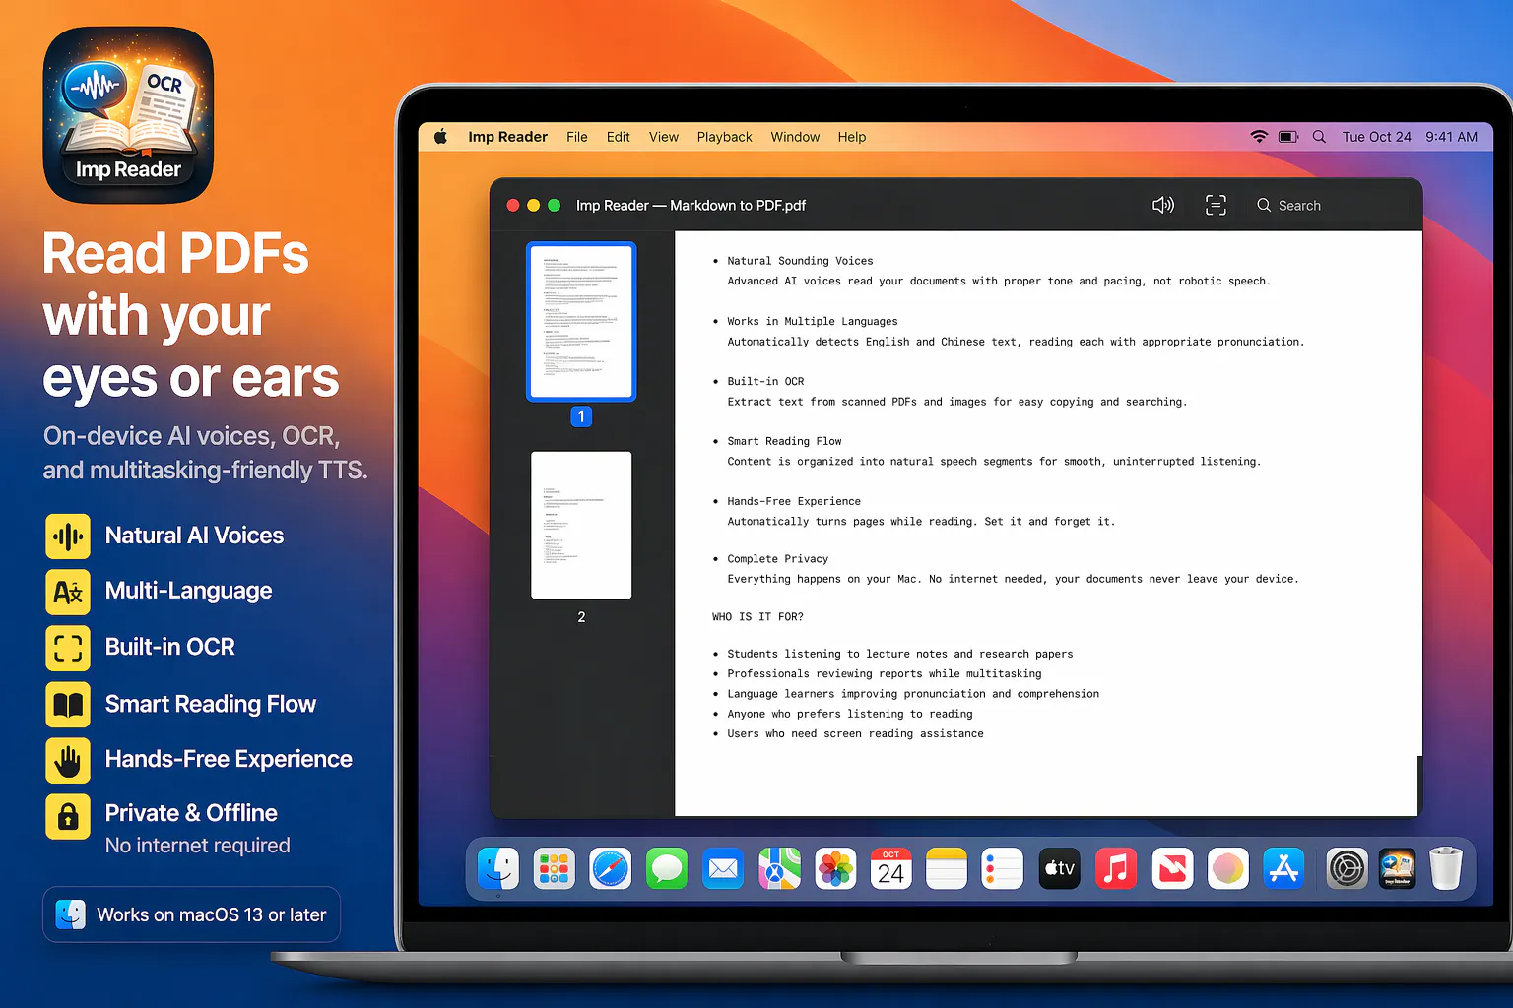1513x1008 pixels.
Task: Click the Wi-Fi status icon in menu bar
Action: 1259,137
